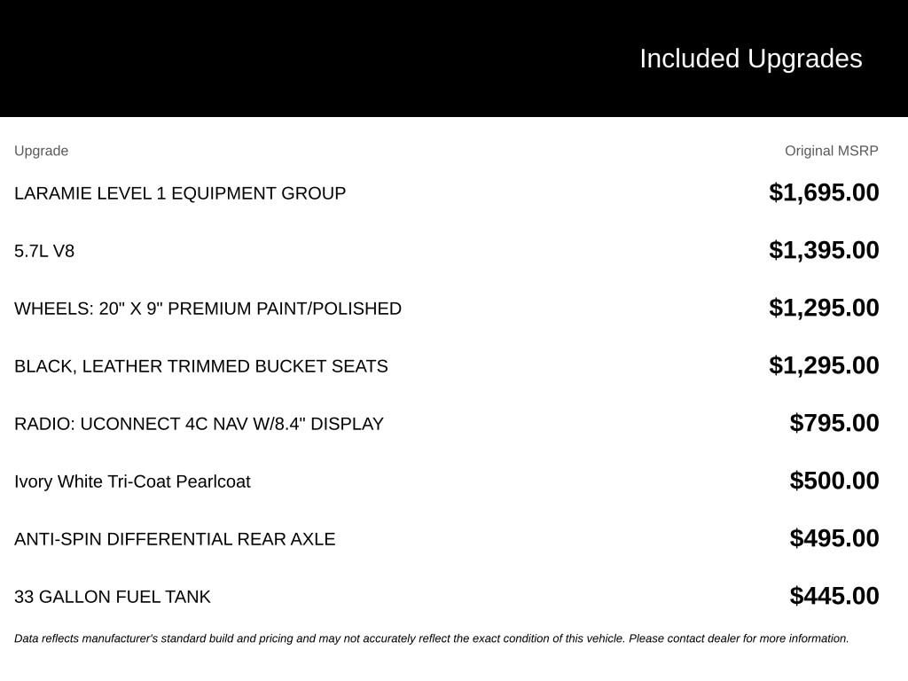
Task: Click the $1,395.00 price
Action: [x=824, y=250]
